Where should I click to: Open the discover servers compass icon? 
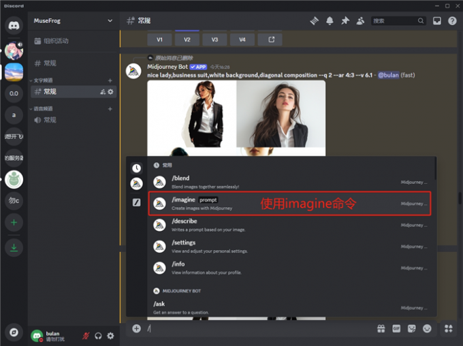pos(14,332)
